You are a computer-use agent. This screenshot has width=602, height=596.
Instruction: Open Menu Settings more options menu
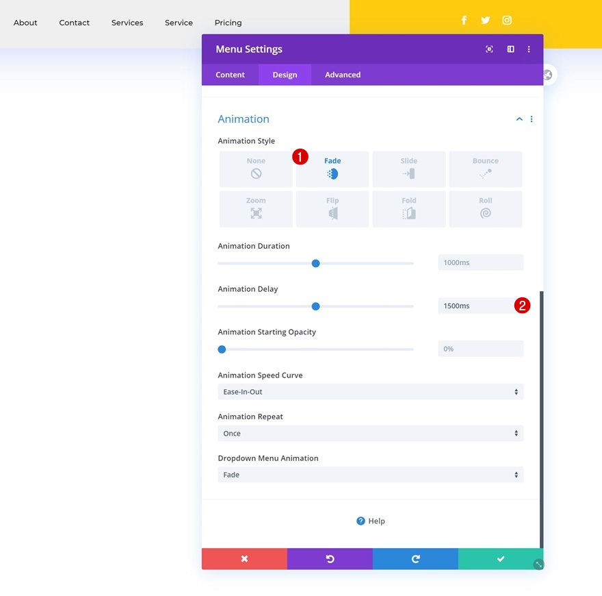tap(529, 49)
